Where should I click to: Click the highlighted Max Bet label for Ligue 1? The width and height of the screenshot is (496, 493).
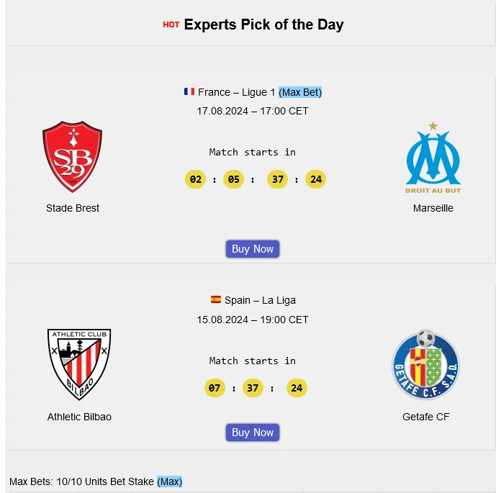tap(300, 92)
